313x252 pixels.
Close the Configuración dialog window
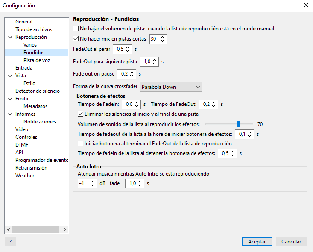point(306,6)
